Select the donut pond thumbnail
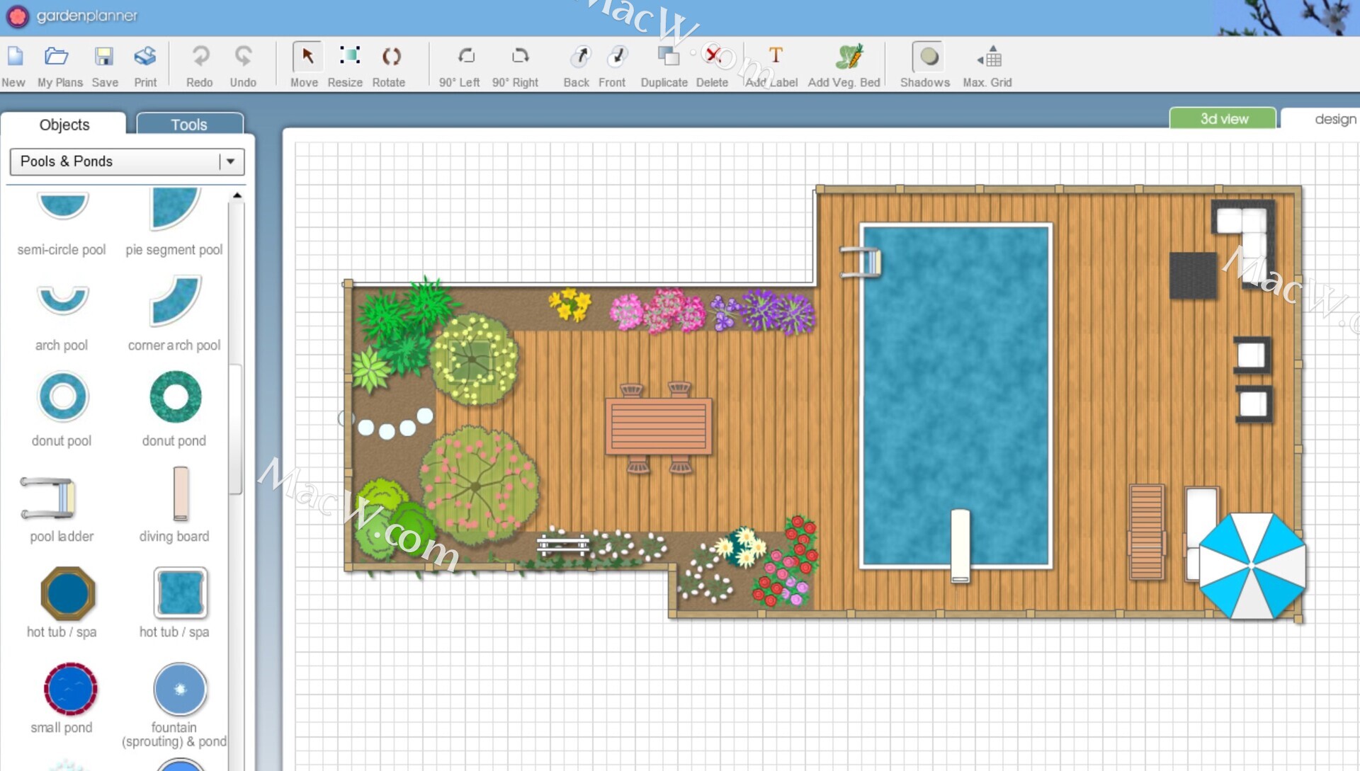 (x=175, y=398)
